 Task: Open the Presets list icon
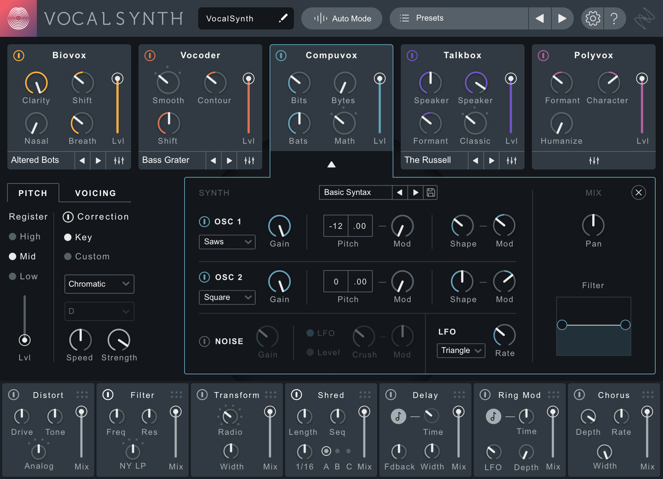[x=404, y=18]
